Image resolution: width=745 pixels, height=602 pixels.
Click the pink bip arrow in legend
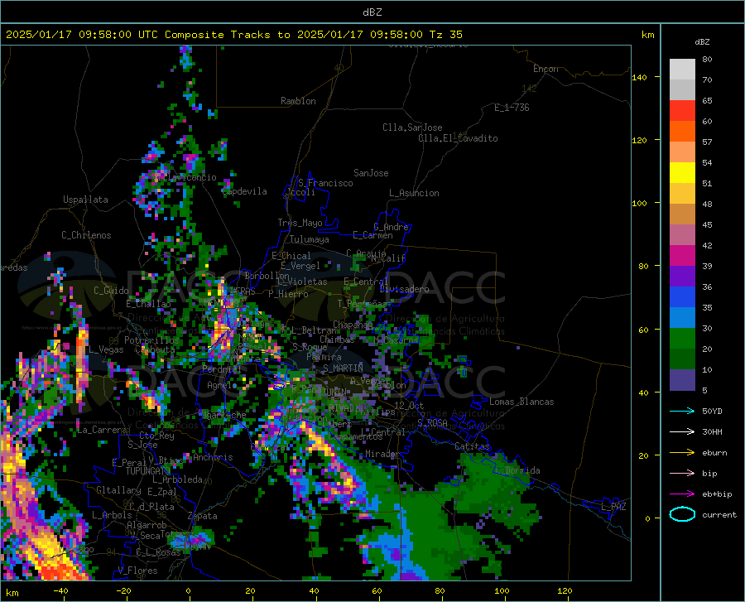tap(682, 474)
